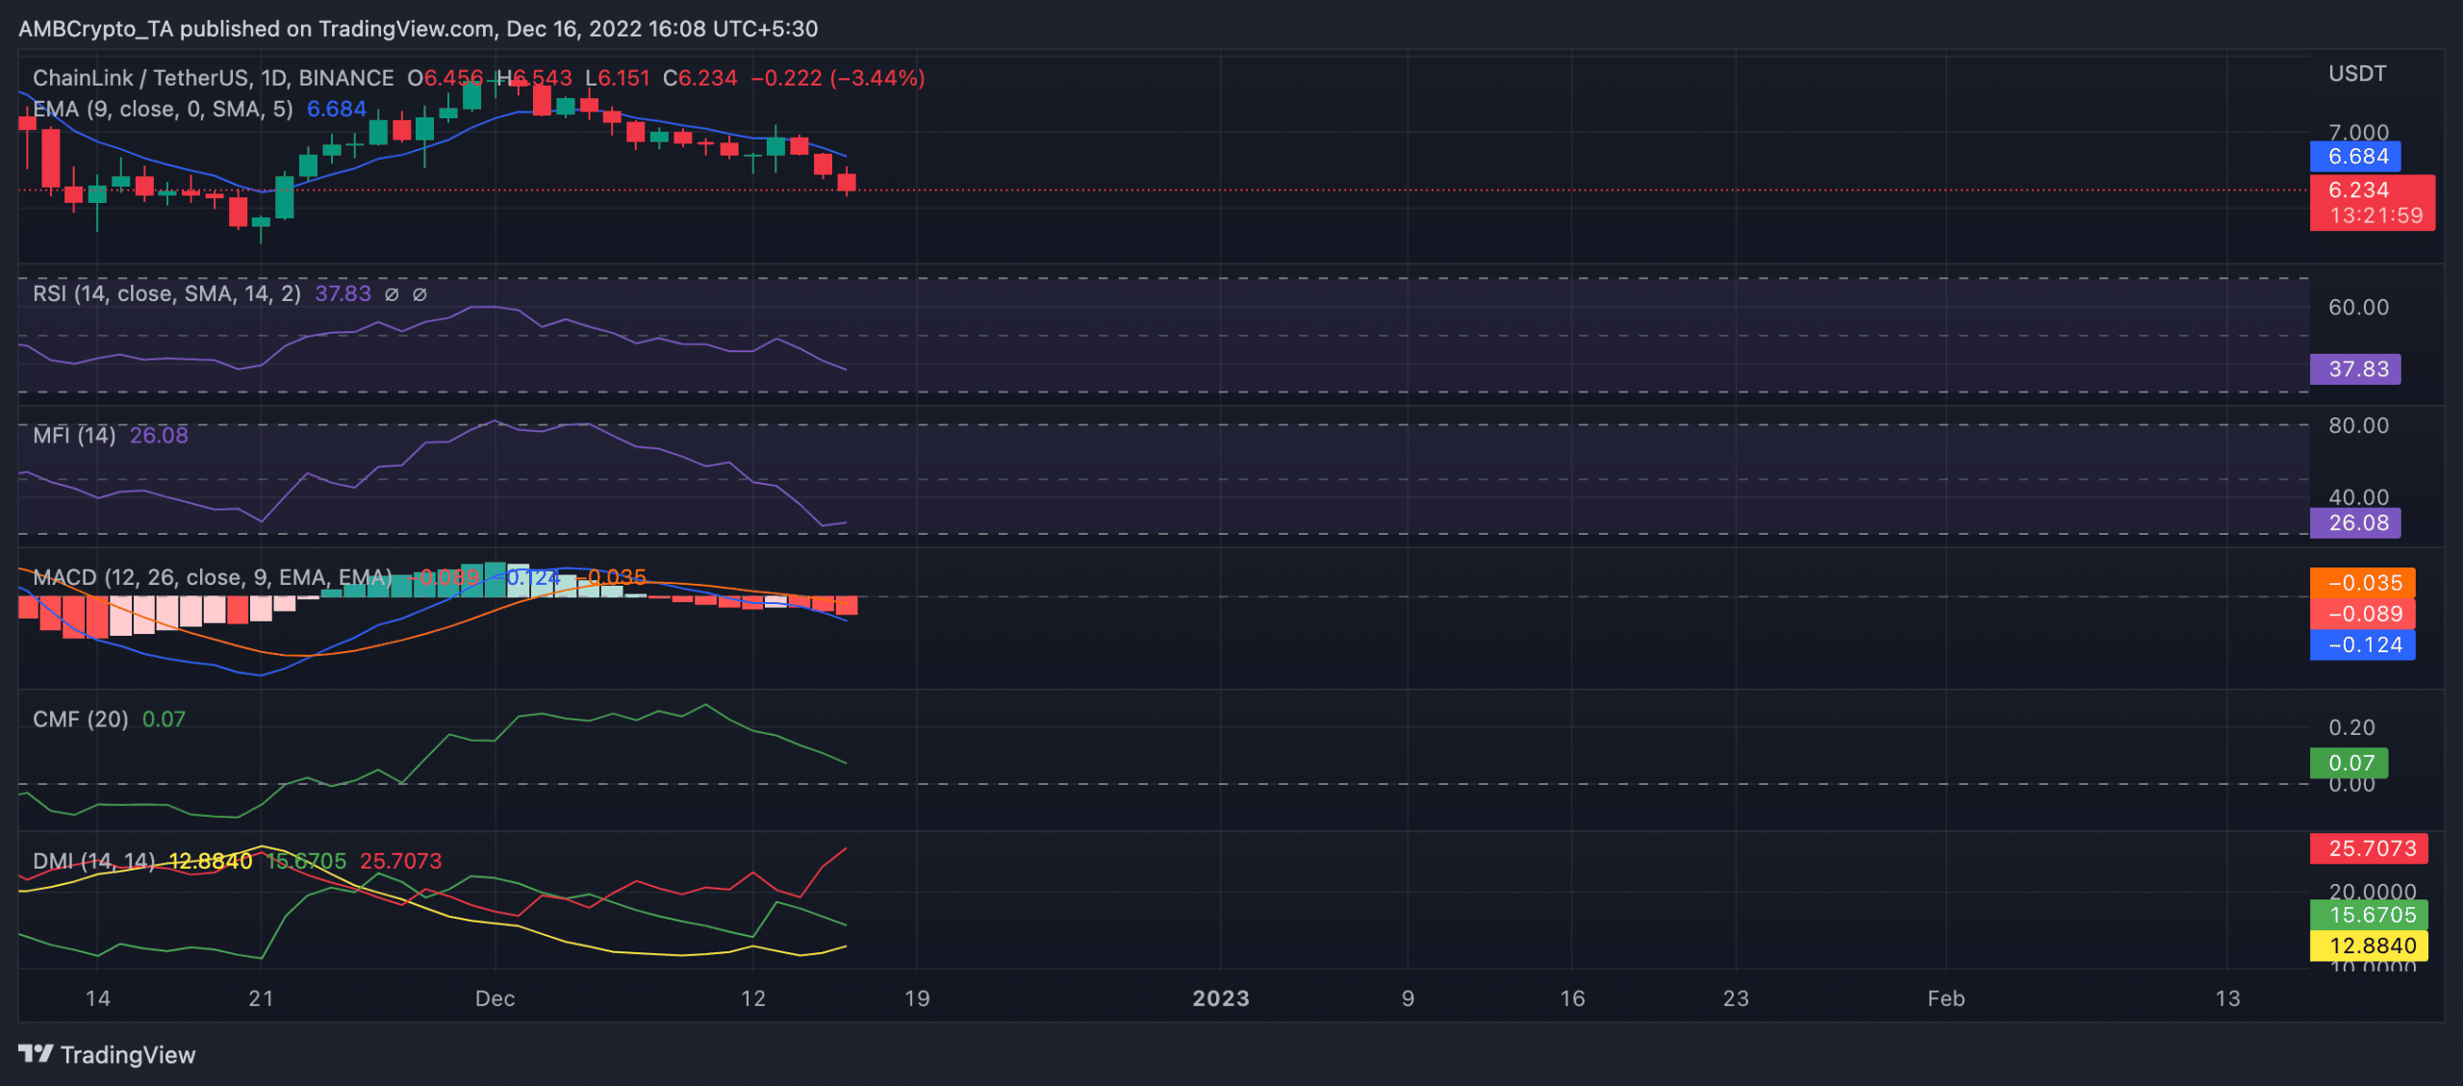Click the Dec label on time axis
Image resolution: width=2463 pixels, height=1086 pixels.
coord(495,998)
